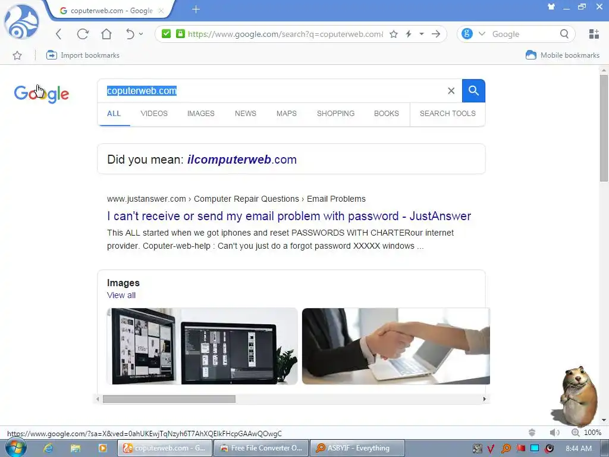Click the URL text in the address bar

pyautogui.click(x=285, y=34)
